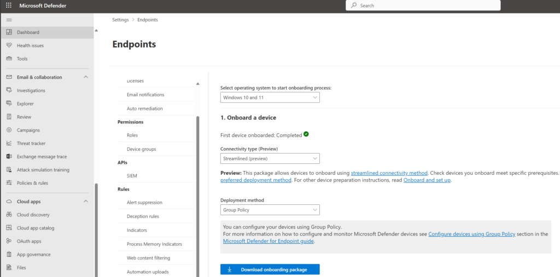Screen dimensions: 560x277
Task: Click Download onboarding package button
Action: pyautogui.click(x=270, y=269)
